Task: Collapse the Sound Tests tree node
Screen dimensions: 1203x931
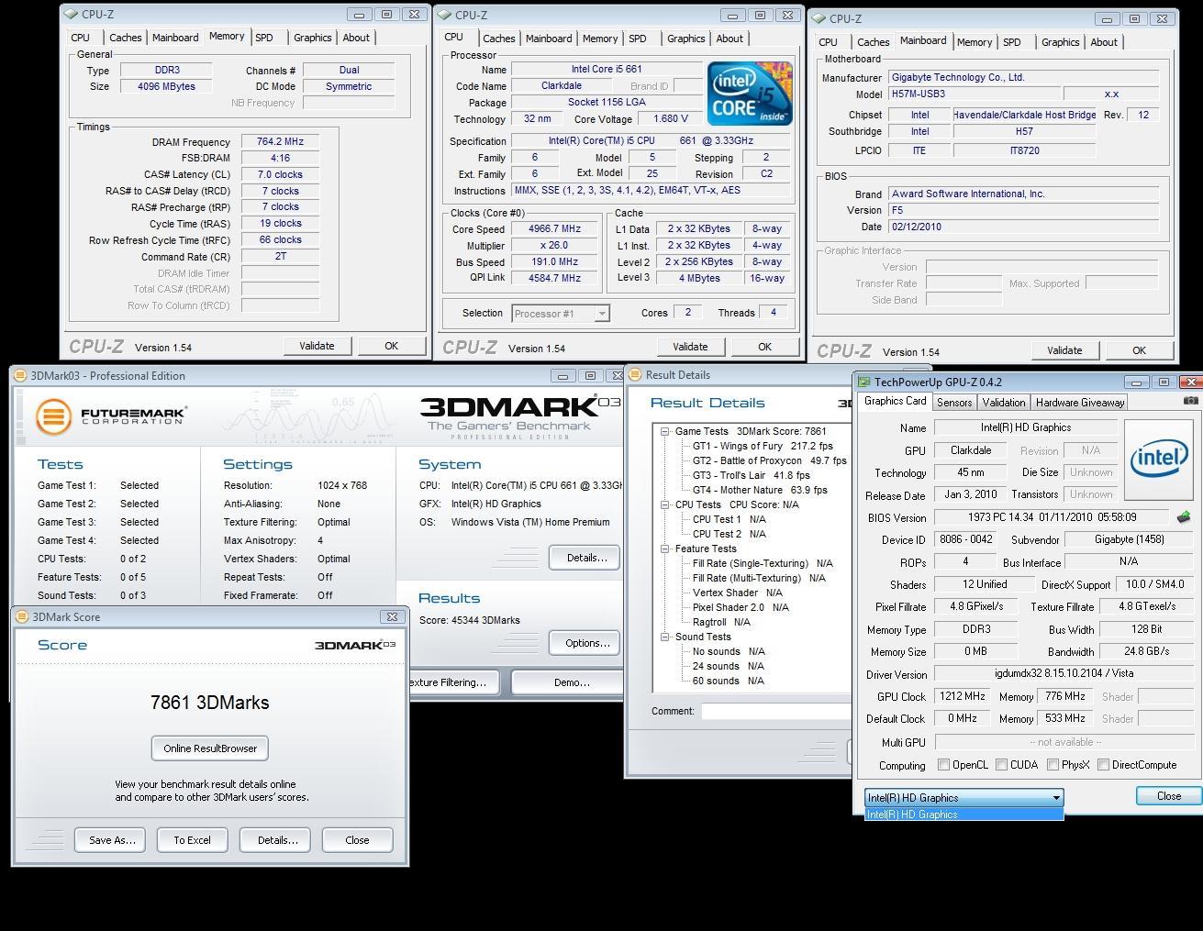Action: point(664,637)
